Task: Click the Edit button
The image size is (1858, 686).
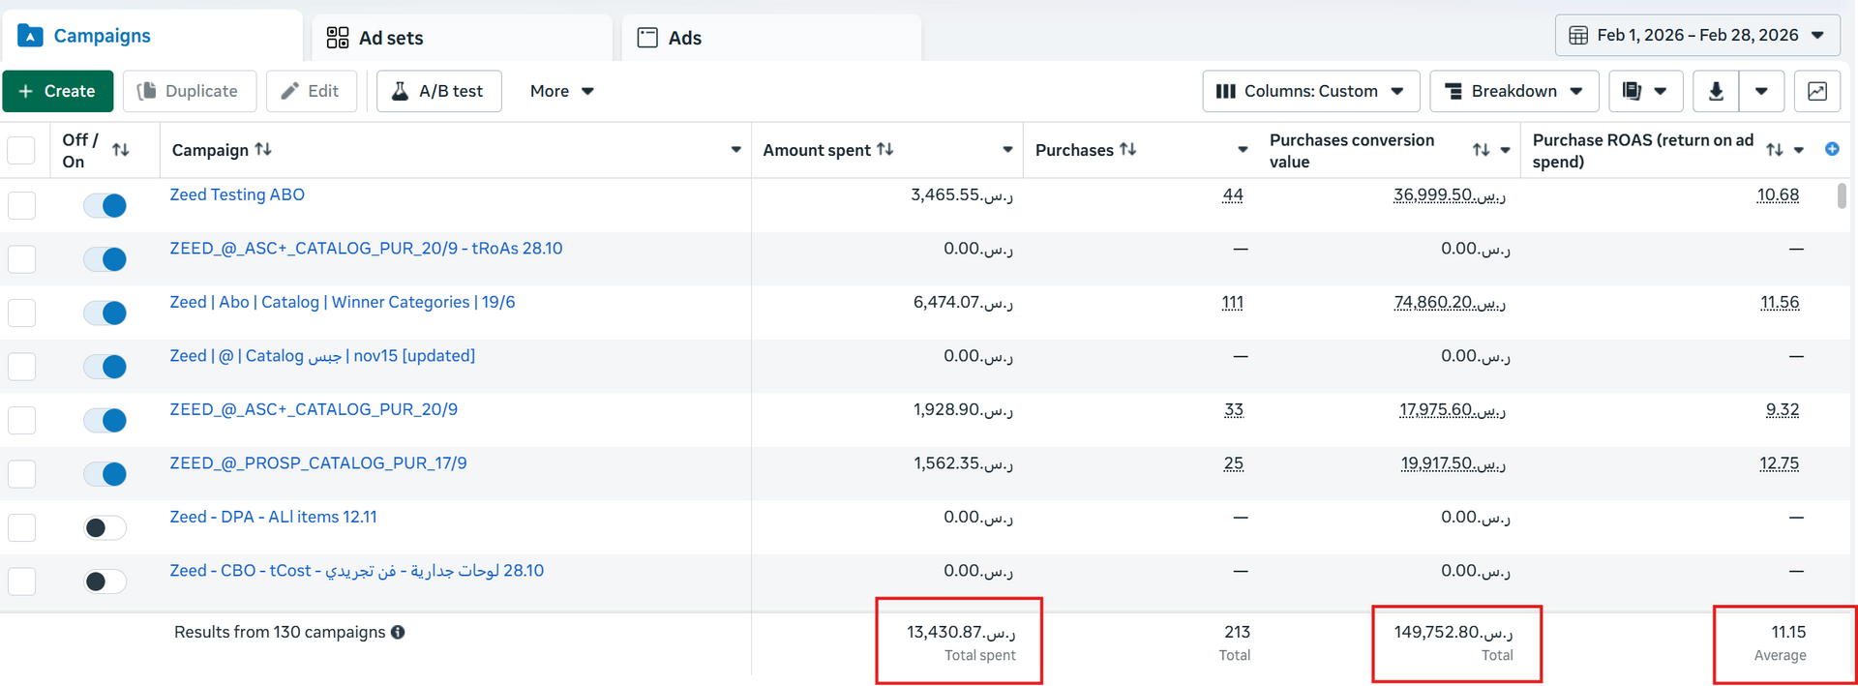Action: pos(312,91)
